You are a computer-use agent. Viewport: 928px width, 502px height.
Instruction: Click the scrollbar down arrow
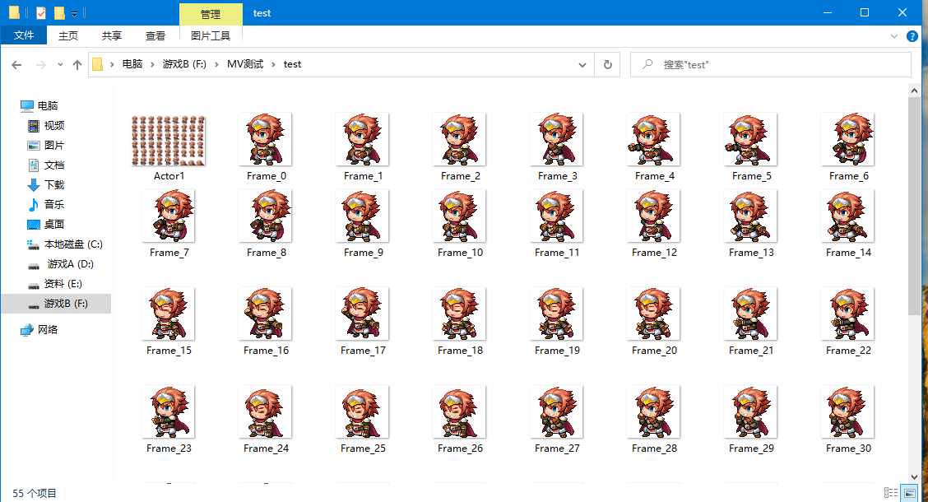(914, 477)
